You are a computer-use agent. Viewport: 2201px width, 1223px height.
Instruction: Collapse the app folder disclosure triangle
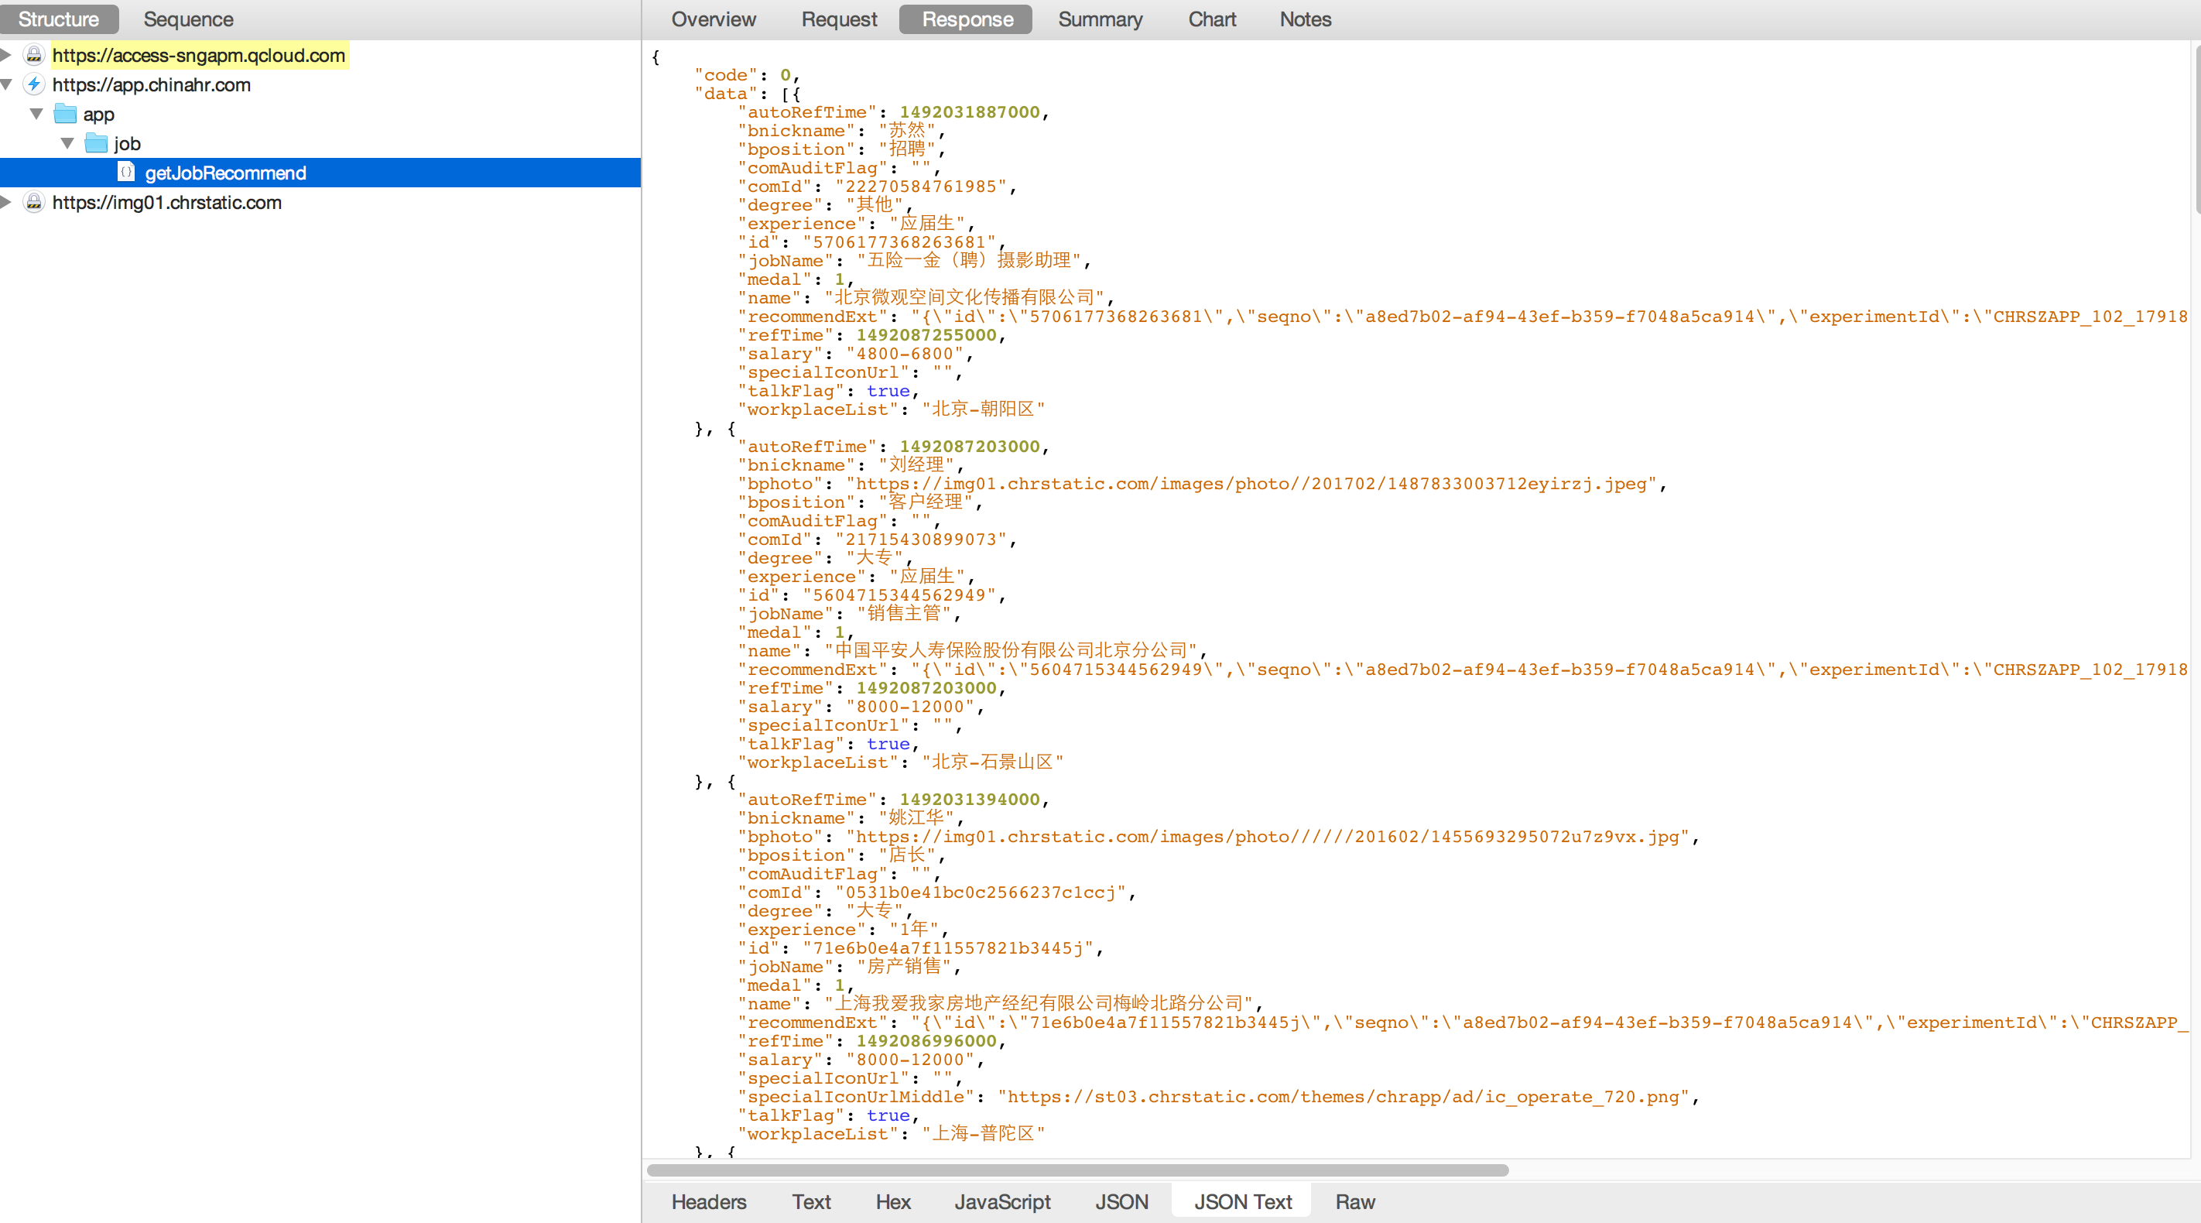point(36,114)
